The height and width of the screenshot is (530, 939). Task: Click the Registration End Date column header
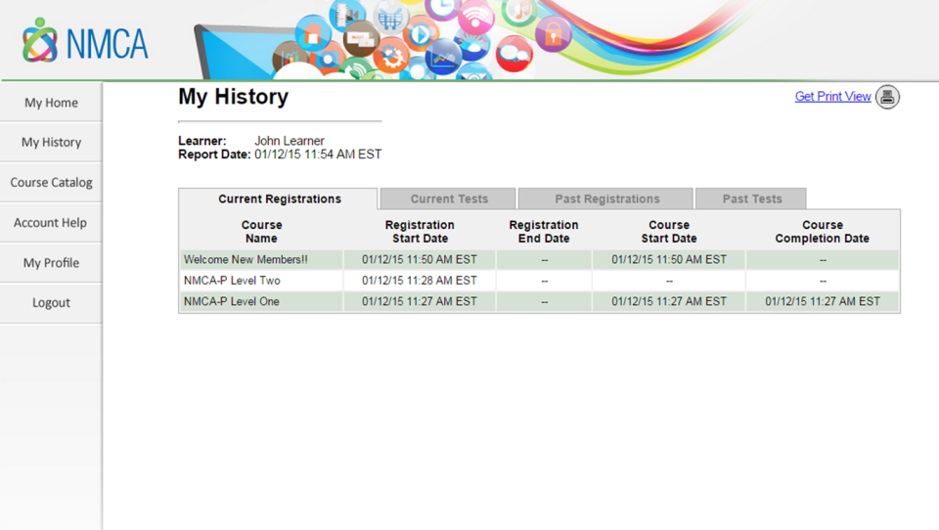tap(544, 231)
